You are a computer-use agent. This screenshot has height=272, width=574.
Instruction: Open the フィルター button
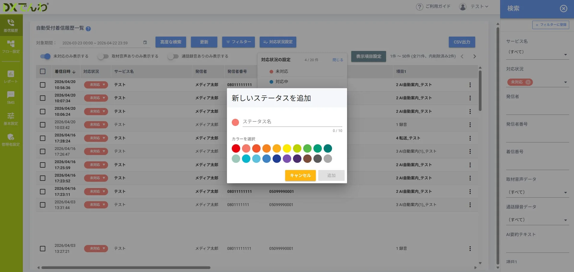coord(238,42)
